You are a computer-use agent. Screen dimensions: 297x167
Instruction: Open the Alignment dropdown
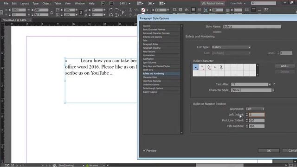(255, 109)
